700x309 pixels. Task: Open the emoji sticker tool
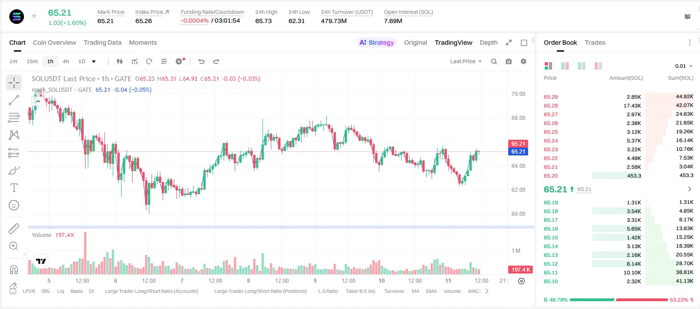point(14,205)
